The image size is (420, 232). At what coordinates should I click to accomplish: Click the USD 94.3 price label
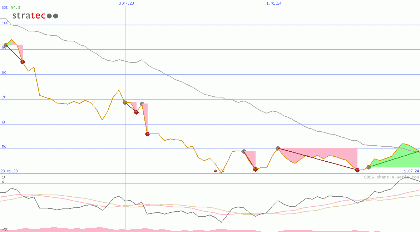(11, 7)
